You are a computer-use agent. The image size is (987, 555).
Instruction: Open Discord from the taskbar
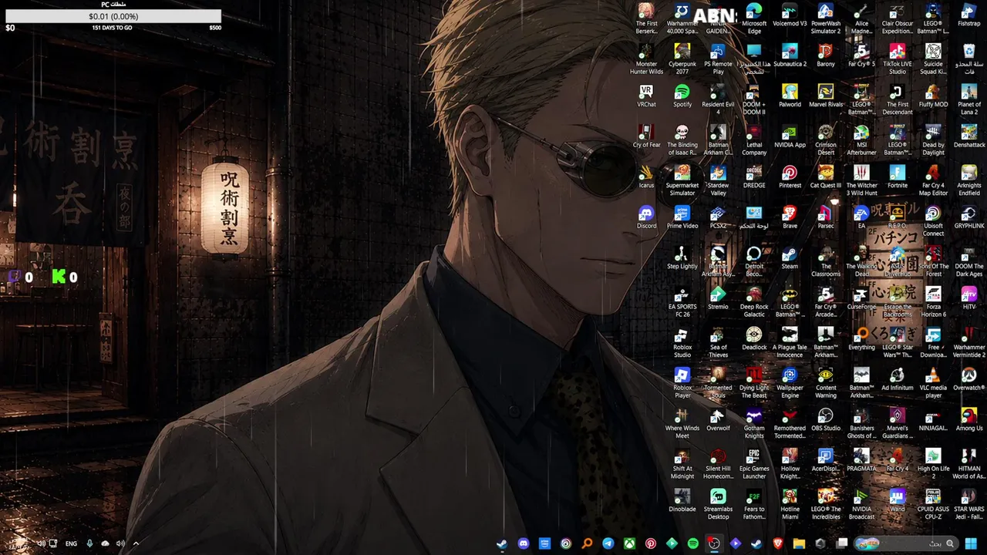524,543
